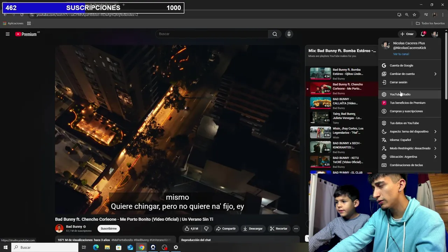
Task: Open Chrome's three-dot main menu
Action: coord(443,15)
